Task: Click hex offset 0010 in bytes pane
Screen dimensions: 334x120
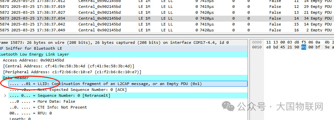Action: click(x=257, y=47)
